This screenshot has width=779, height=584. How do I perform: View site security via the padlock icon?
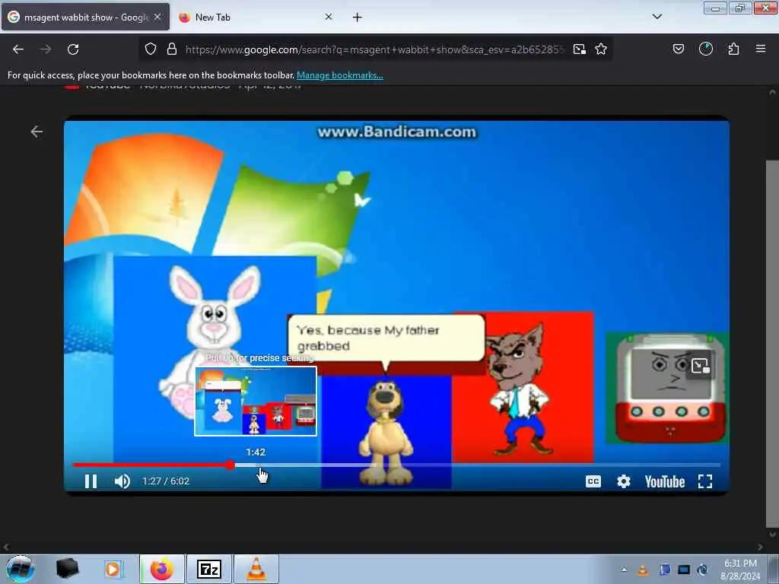tap(172, 49)
